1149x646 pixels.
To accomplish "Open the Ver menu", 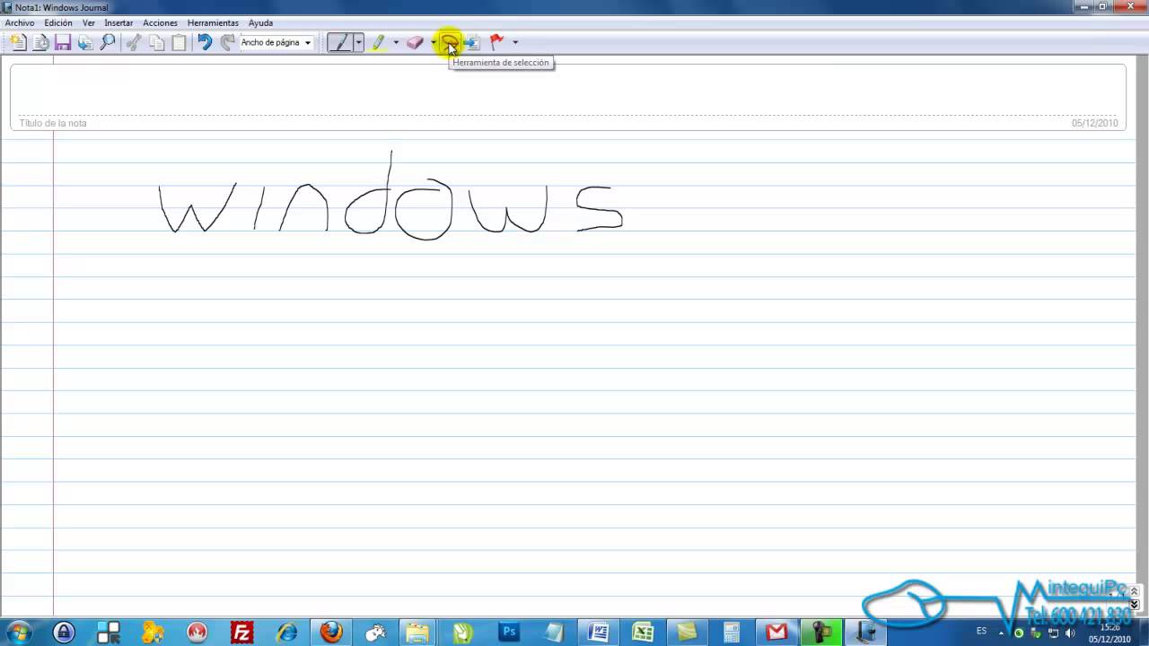I will (89, 22).
